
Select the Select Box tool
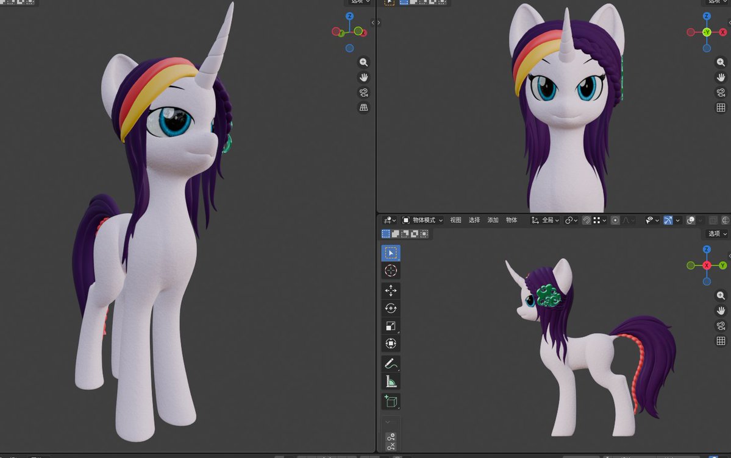[x=391, y=253]
